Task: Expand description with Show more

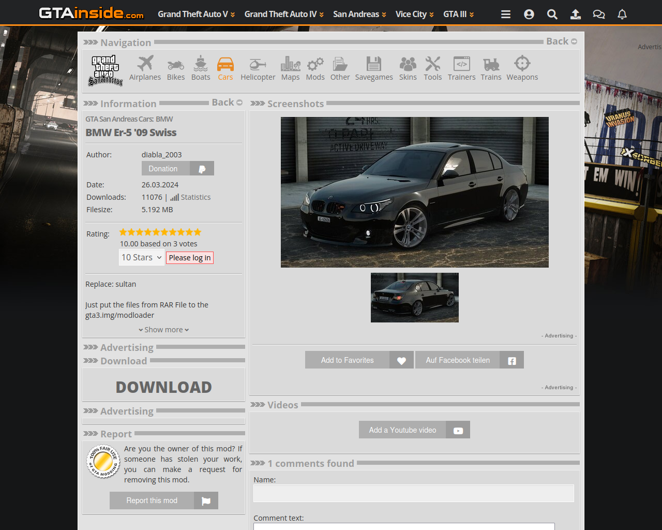Action: [163, 330]
